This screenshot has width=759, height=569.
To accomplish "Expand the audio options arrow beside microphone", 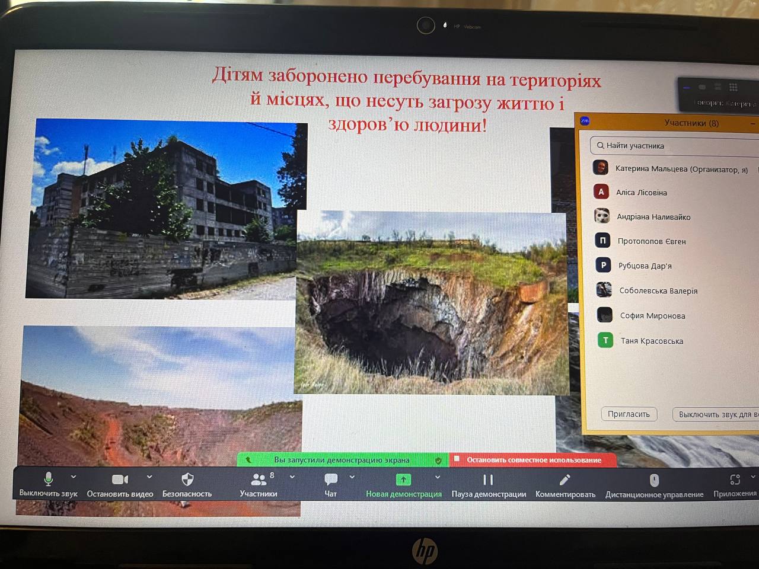I will click(x=74, y=477).
